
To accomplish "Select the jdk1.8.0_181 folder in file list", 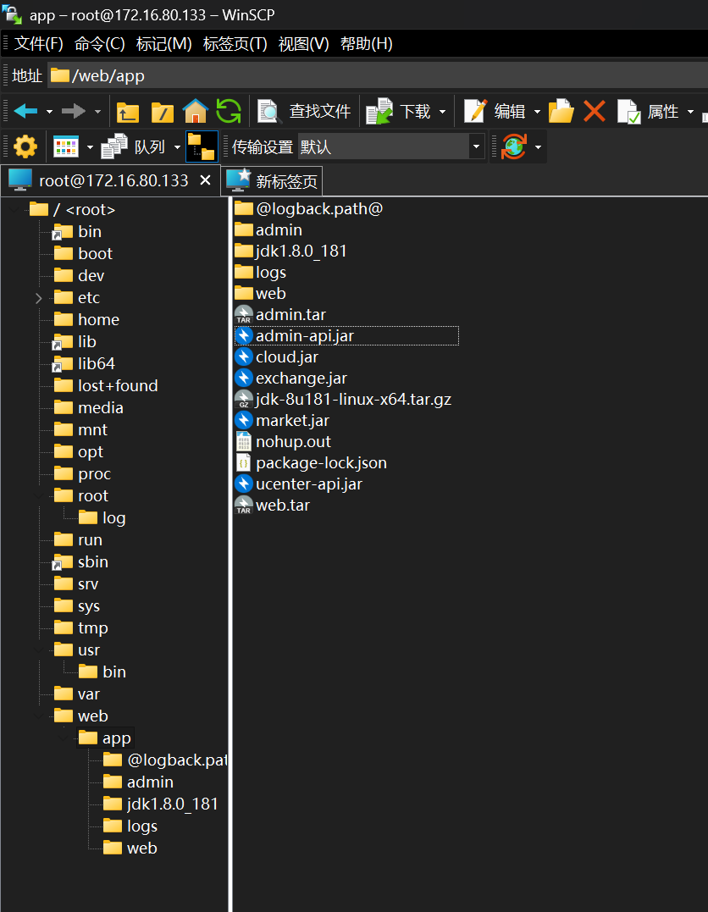I will (290, 251).
